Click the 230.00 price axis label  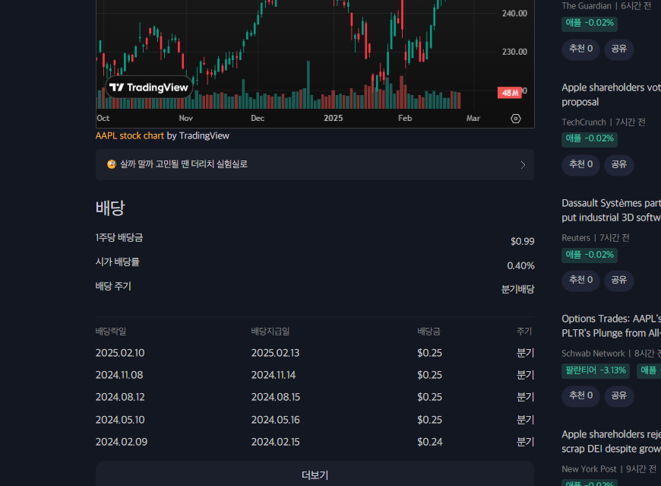pos(514,52)
